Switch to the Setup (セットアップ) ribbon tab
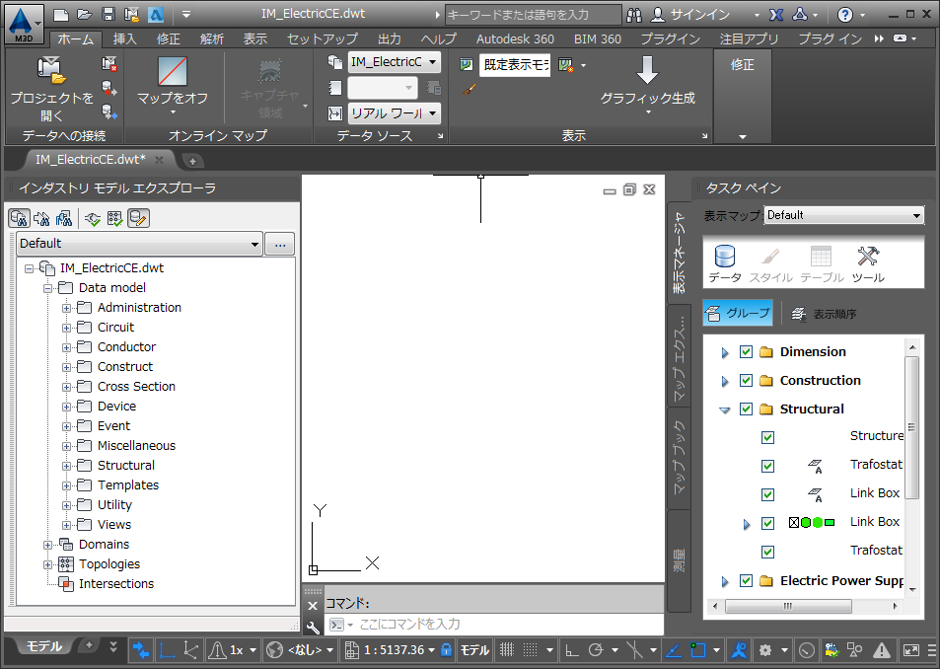The image size is (940, 669). click(x=323, y=38)
